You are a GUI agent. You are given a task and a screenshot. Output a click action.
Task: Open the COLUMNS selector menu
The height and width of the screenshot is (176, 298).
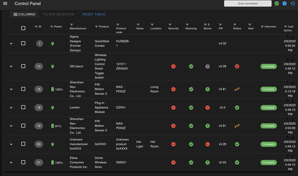click(x=24, y=14)
